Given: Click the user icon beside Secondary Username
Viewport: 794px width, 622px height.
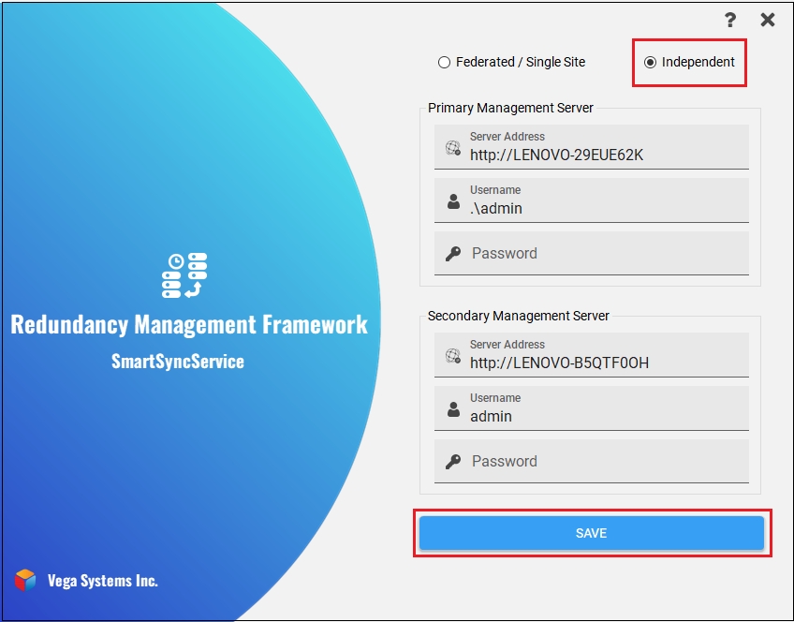Looking at the screenshot, I should pyautogui.click(x=453, y=409).
